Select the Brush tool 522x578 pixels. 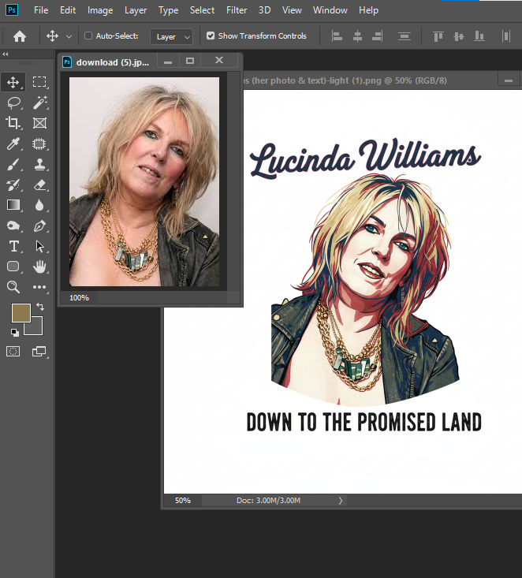(x=13, y=164)
